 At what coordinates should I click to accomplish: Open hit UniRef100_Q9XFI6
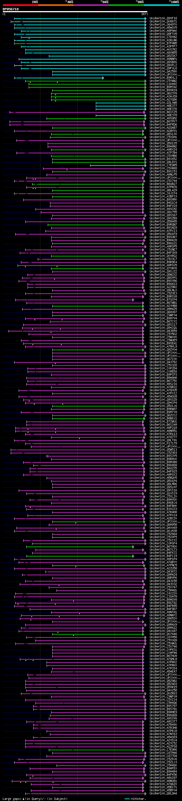click(x=163, y=18)
